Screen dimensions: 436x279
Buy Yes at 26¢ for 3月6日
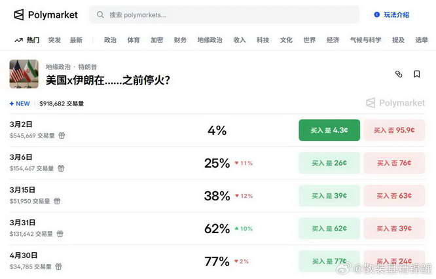[329, 163]
